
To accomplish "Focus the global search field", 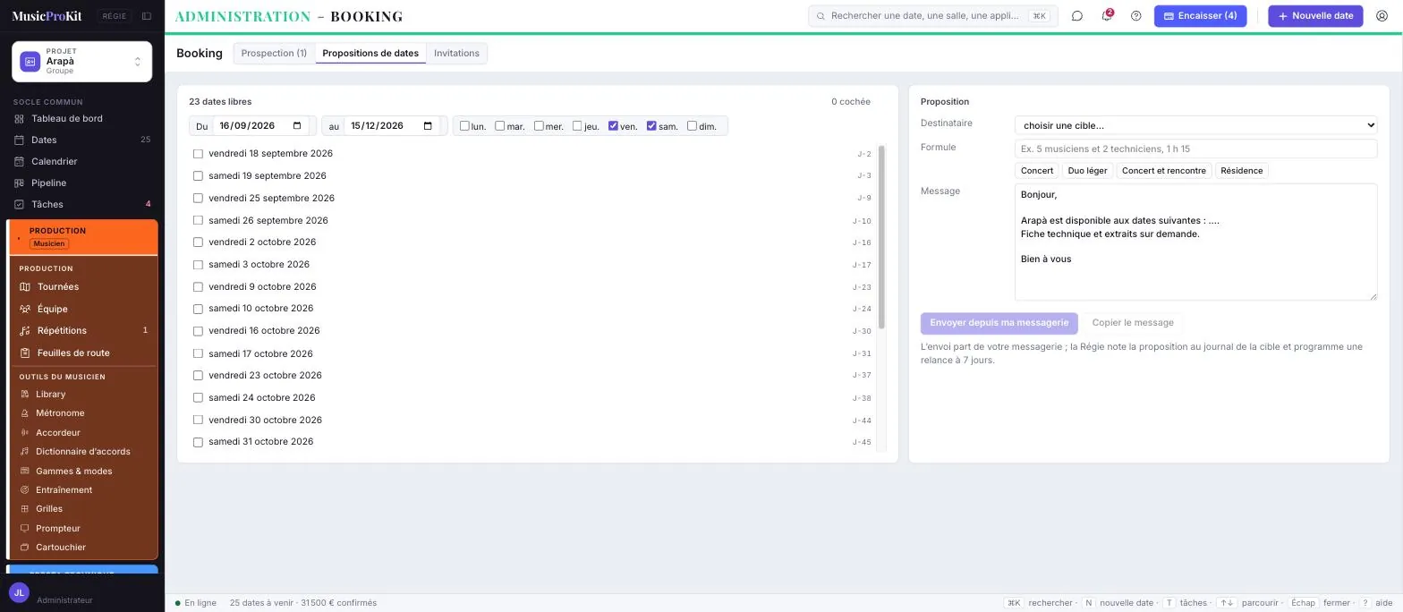I will [933, 16].
